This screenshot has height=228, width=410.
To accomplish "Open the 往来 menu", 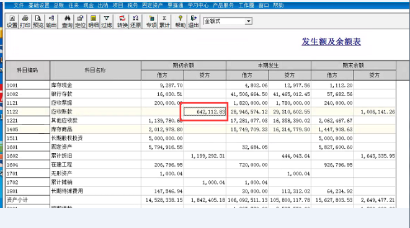I will (x=74, y=5).
